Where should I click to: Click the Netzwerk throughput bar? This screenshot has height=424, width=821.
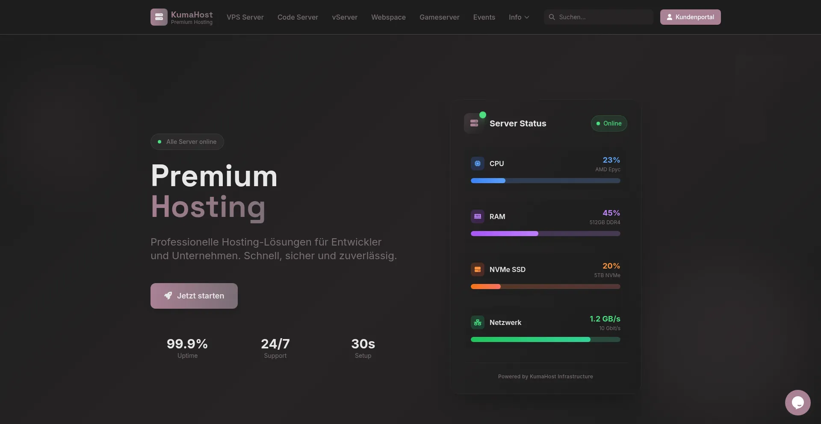point(545,339)
